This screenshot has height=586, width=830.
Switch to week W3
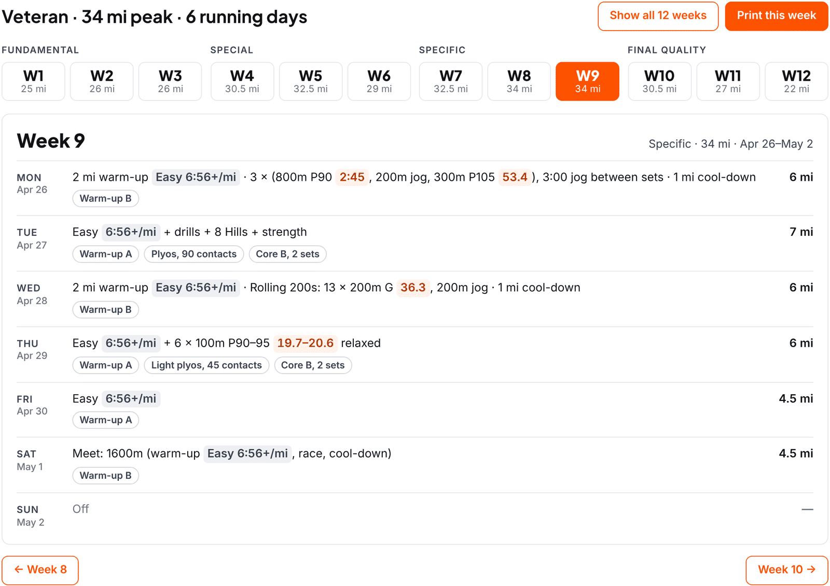[170, 81]
